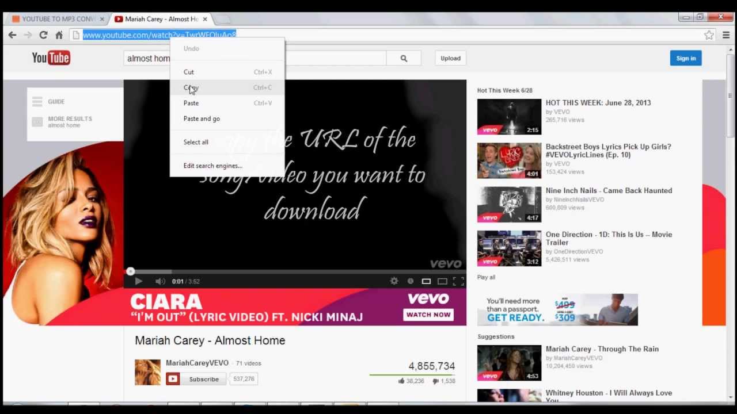Click the 537,278 subscriber count

[244, 379]
